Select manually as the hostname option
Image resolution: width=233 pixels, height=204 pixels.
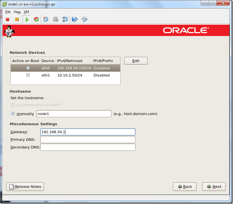pyautogui.click(x=13, y=113)
